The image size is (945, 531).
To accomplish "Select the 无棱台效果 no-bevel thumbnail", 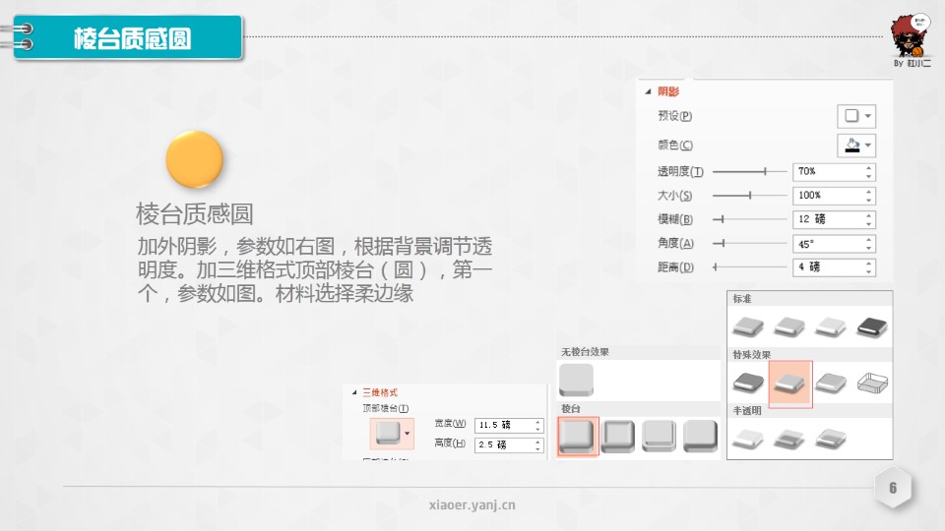I will coord(576,381).
